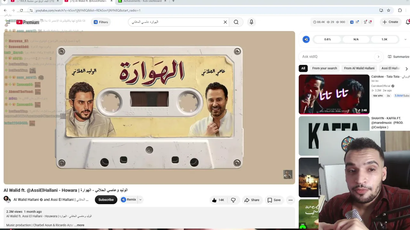Viewport: 410px width, 230px height.
Task: Open YouTube notifications bell
Action: point(408,22)
